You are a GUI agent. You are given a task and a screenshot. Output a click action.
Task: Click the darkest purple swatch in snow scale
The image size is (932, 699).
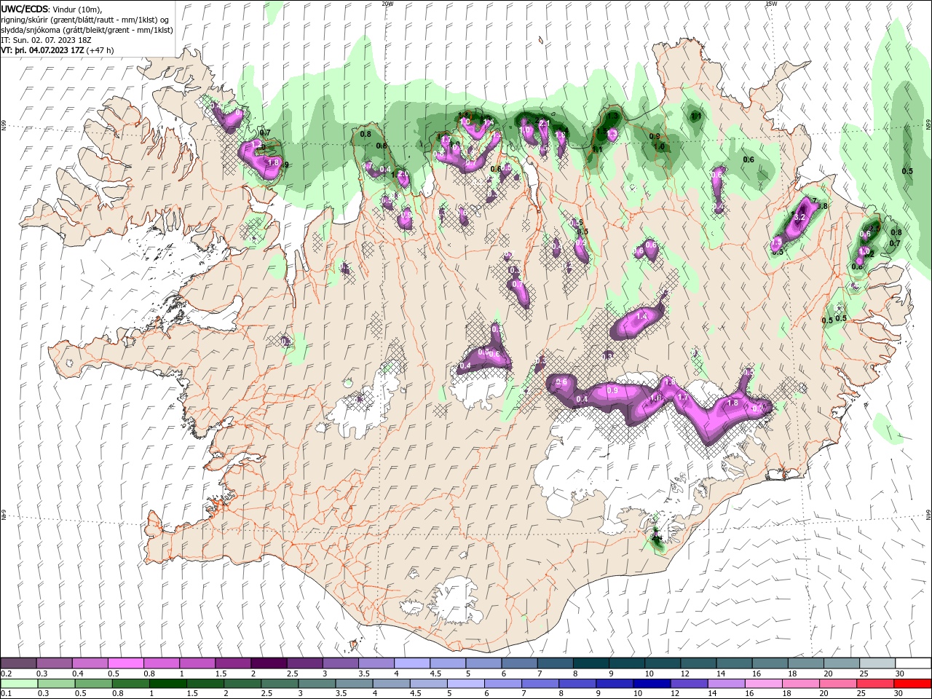(269, 663)
